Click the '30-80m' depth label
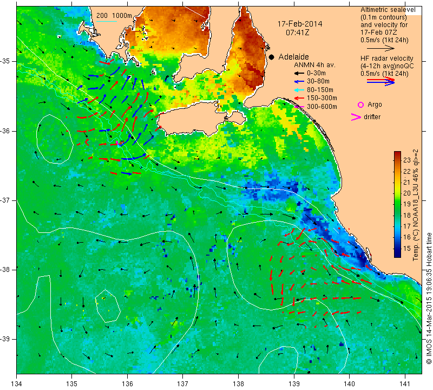Screen dimensions: 433x390 pos(318,82)
